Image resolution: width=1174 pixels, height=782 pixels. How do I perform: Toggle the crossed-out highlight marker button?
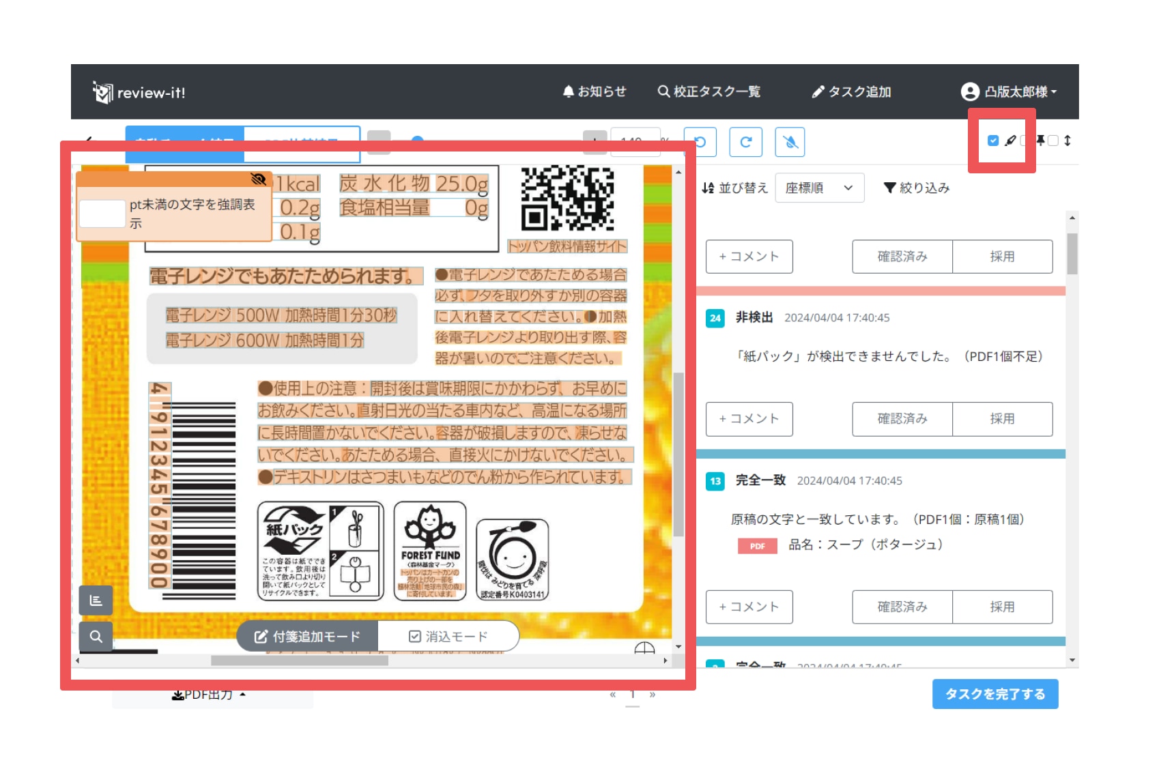pos(790,142)
